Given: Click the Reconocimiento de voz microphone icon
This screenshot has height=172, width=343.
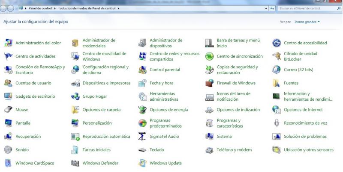Looking at the screenshot, I should pyautogui.click(x=277, y=123).
